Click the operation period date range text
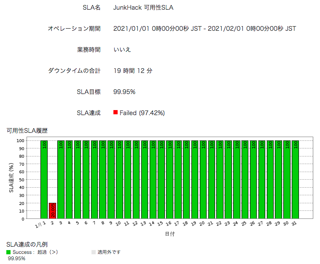320x264 pixels. click(204, 29)
